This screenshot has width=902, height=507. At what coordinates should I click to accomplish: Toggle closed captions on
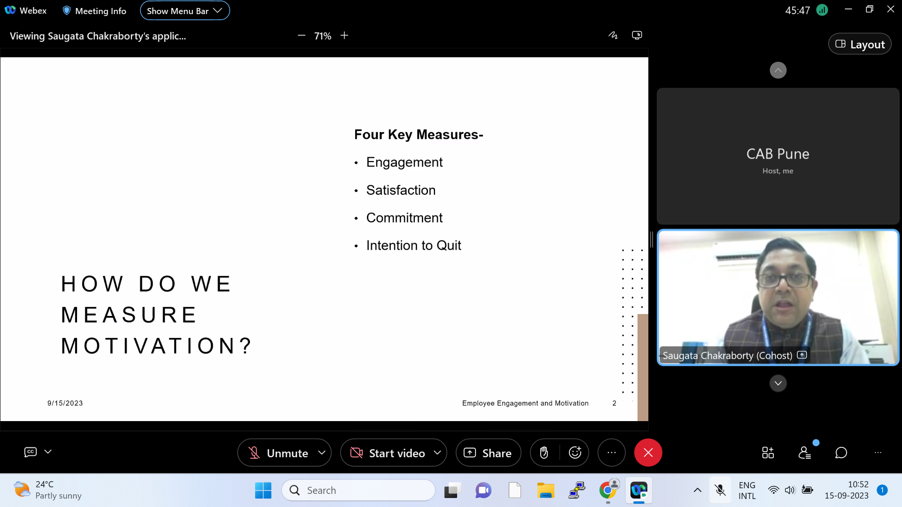pyautogui.click(x=31, y=452)
